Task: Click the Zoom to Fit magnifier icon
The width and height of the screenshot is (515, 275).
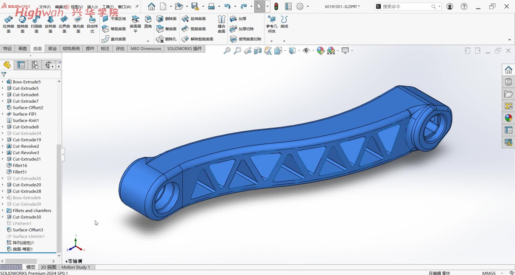Action: (227, 51)
